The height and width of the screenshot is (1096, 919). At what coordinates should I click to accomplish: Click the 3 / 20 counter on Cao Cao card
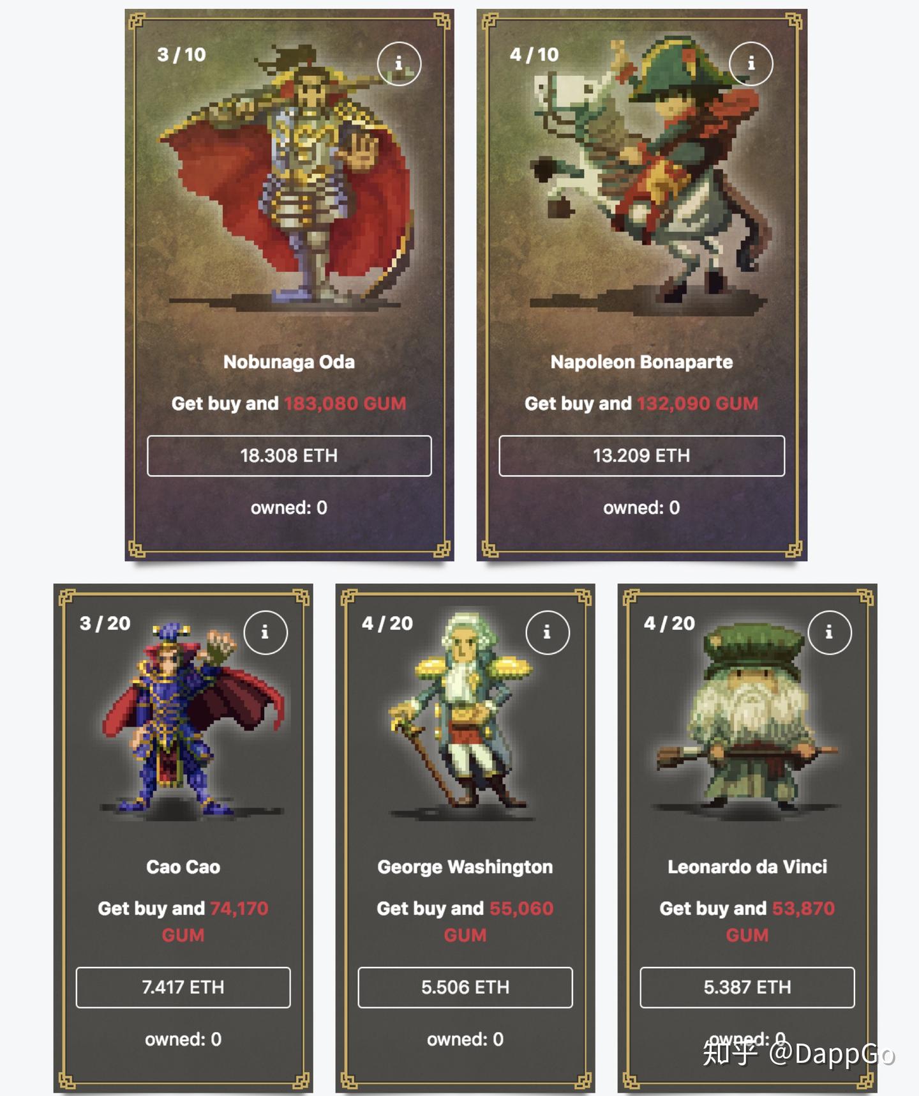point(105,623)
